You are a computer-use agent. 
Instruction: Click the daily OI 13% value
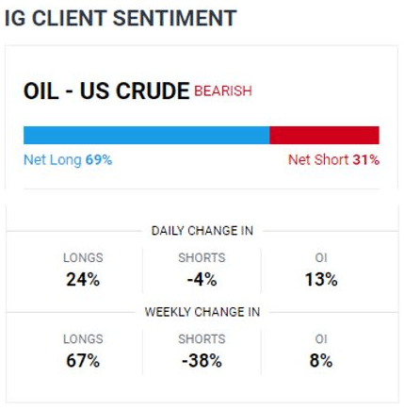coord(321,279)
